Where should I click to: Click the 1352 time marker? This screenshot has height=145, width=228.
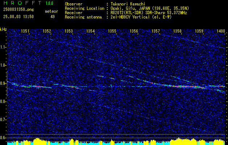(x=47, y=31)
